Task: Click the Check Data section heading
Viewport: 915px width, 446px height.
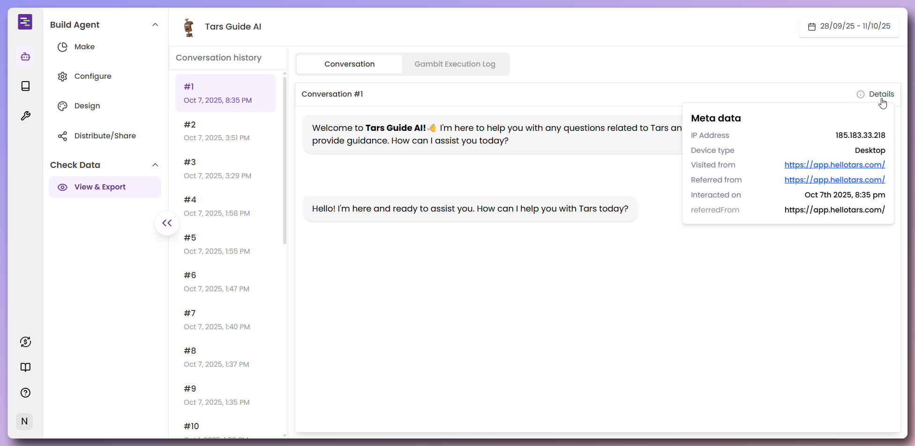Action: [75, 165]
